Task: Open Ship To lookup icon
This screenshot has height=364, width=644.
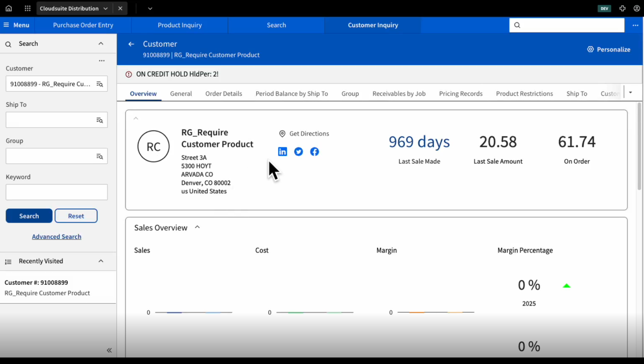Action: (100, 120)
